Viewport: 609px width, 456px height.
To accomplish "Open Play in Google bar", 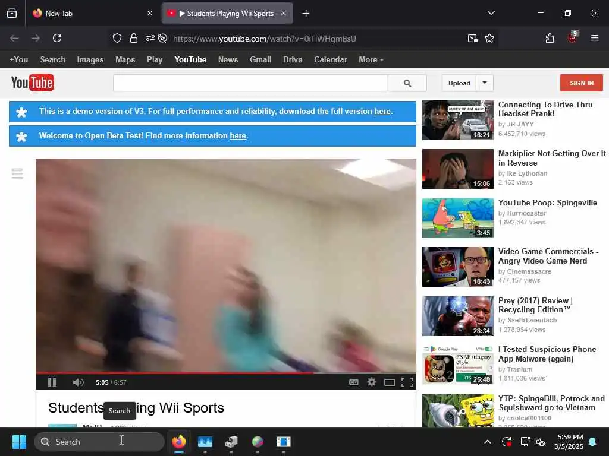I will click(x=155, y=60).
